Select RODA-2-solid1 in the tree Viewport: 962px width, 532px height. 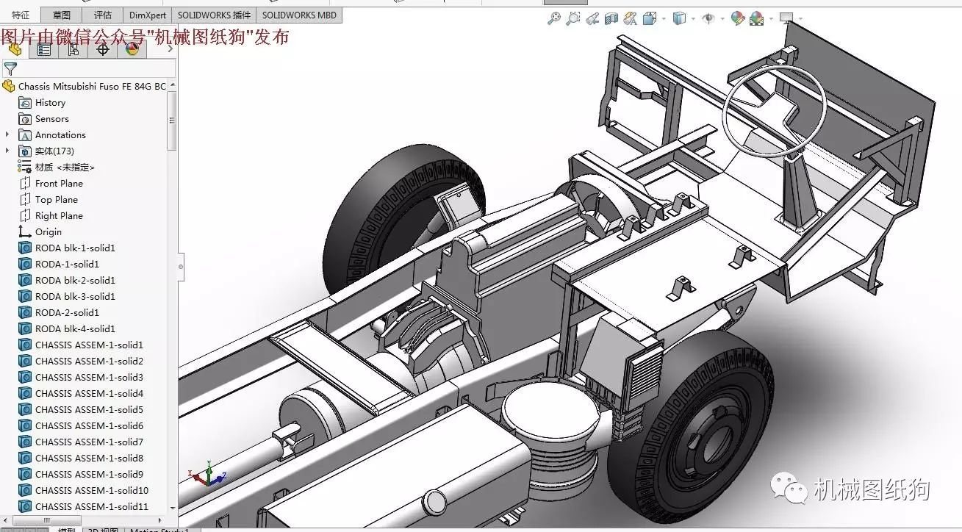(x=67, y=313)
